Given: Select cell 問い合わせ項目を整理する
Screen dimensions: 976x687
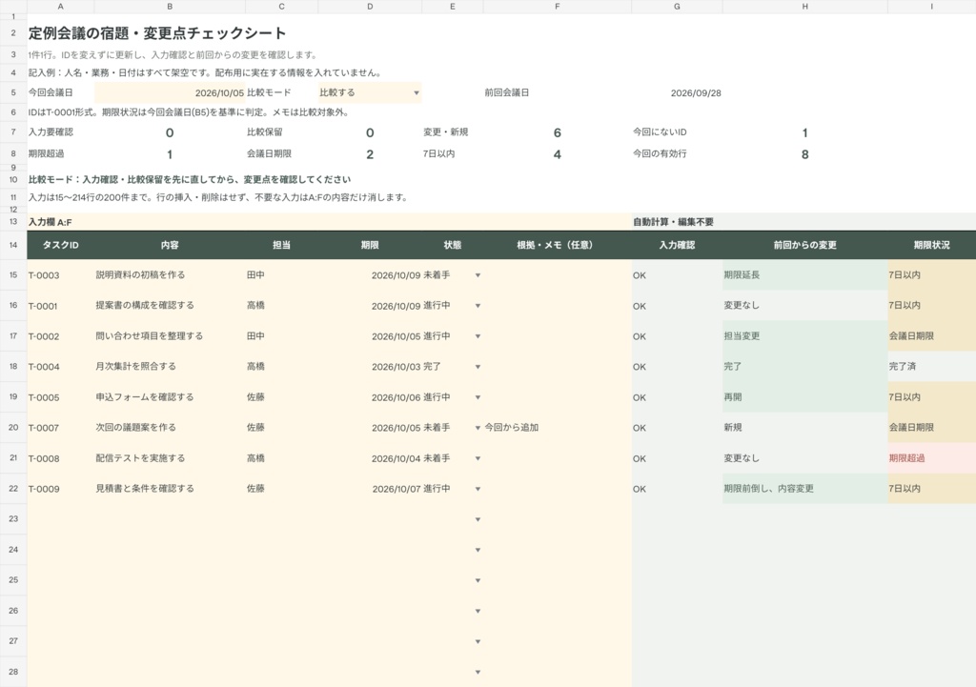Looking at the screenshot, I should 170,336.
